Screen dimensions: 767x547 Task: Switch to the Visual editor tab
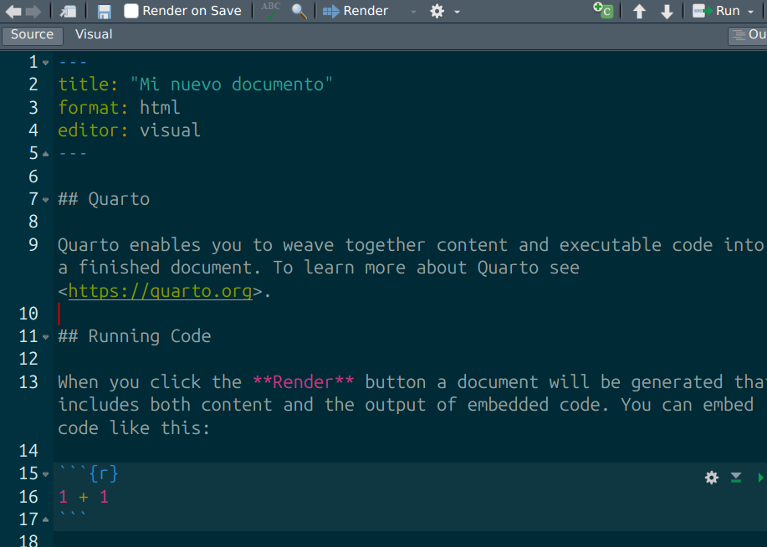pos(94,34)
